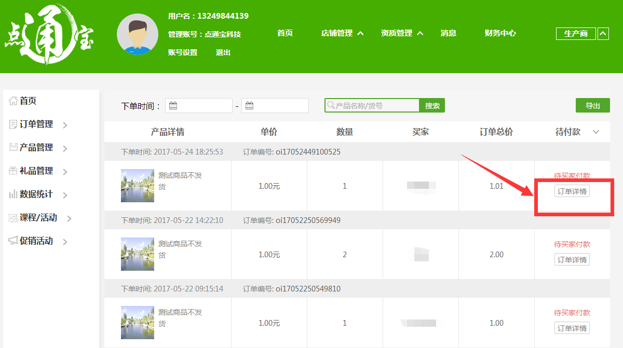Open 消息 in the top menu
Viewport: 623px width, 348px height.
(448, 33)
